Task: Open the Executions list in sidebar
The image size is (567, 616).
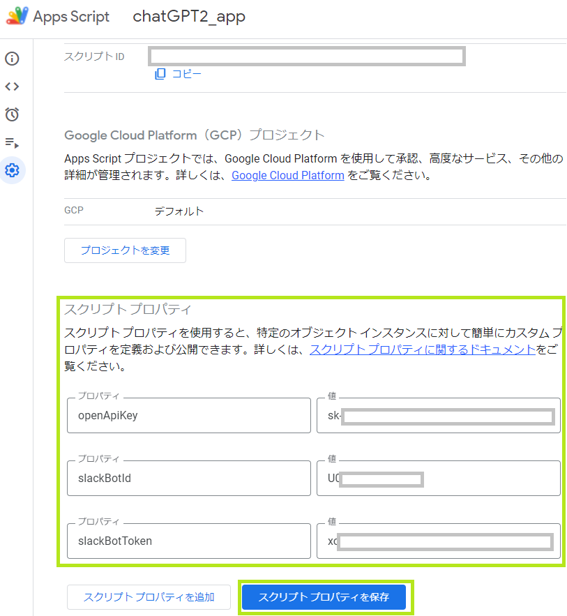Action: point(12,142)
